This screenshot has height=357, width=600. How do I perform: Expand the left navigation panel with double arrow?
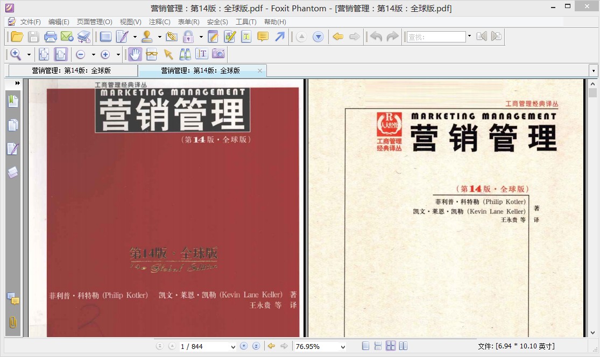coord(18,83)
